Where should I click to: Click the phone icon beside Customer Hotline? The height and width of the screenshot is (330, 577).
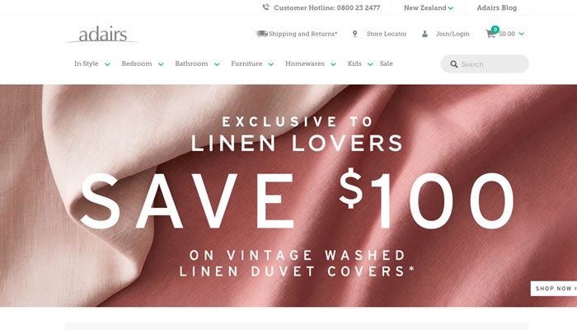coord(265,7)
